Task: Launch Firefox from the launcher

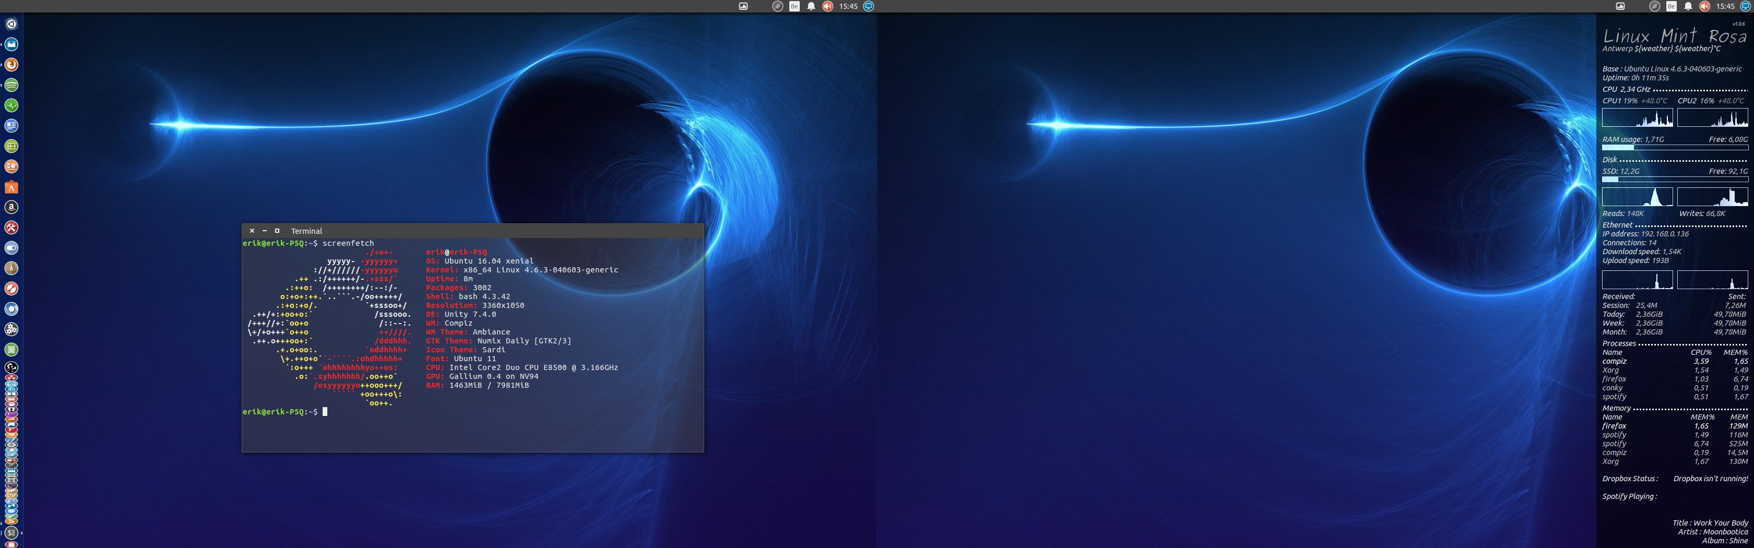Action: click(11, 65)
